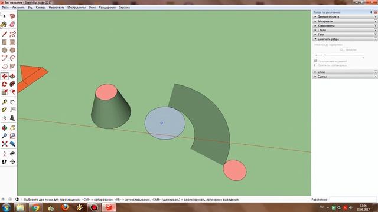The height and width of the screenshot is (212, 378).
Task: Activate the Push/Pull tool
Action: (12, 76)
